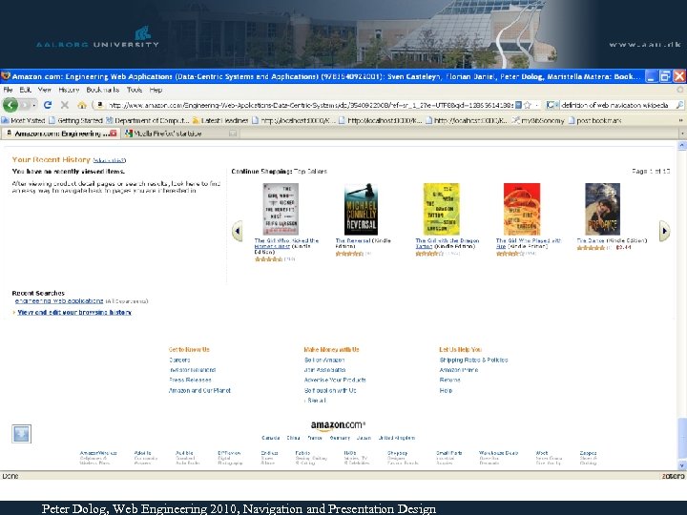Open the Department of Comput... bookmark

point(148,120)
